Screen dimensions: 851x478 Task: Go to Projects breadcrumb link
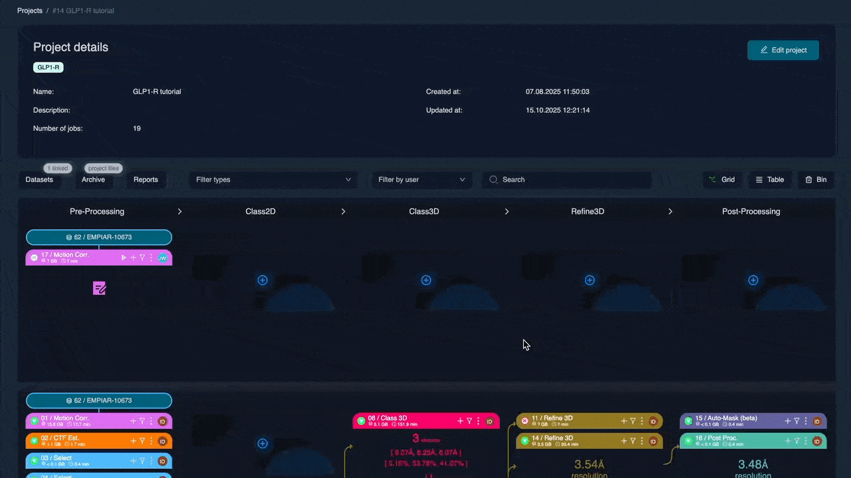click(x=30, y=11)
